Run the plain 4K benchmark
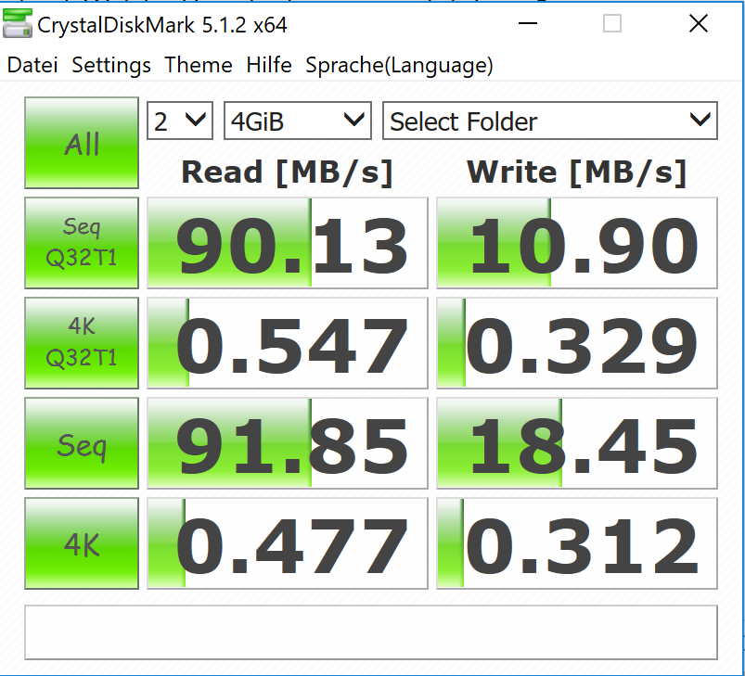This screenshot has height=676, width=745. tap(82, 543)
